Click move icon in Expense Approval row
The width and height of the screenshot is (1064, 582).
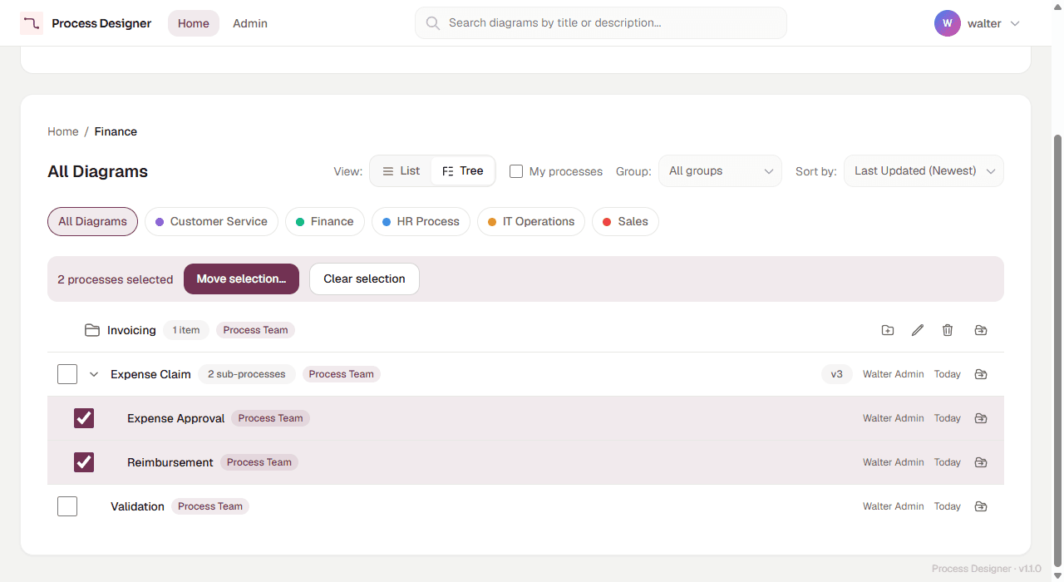click(x=981, y=418)
